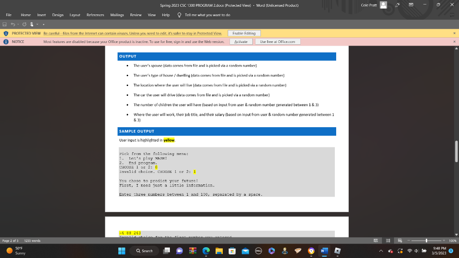Open Dell app from taskbar

[x=259, y=251]
